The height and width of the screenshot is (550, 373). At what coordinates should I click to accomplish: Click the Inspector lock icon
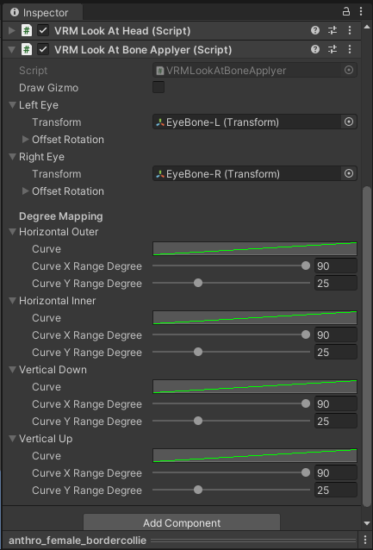coord(346,12)
